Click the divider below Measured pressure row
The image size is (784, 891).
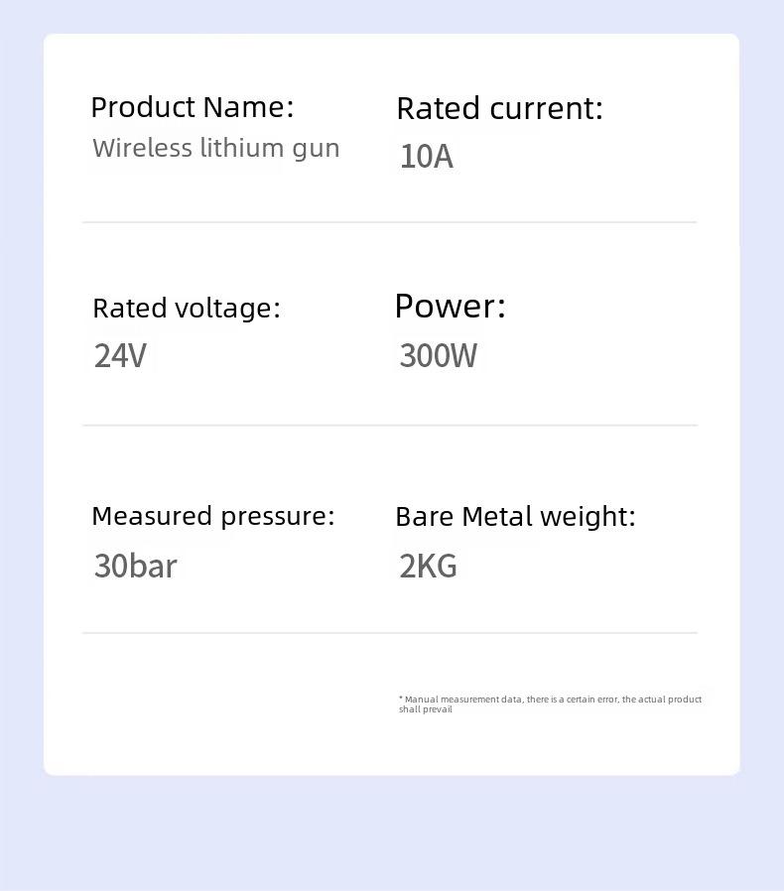(390, 632)
